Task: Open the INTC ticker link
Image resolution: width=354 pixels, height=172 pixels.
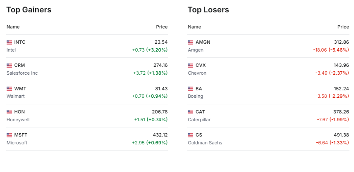Action: click(20, 42)
